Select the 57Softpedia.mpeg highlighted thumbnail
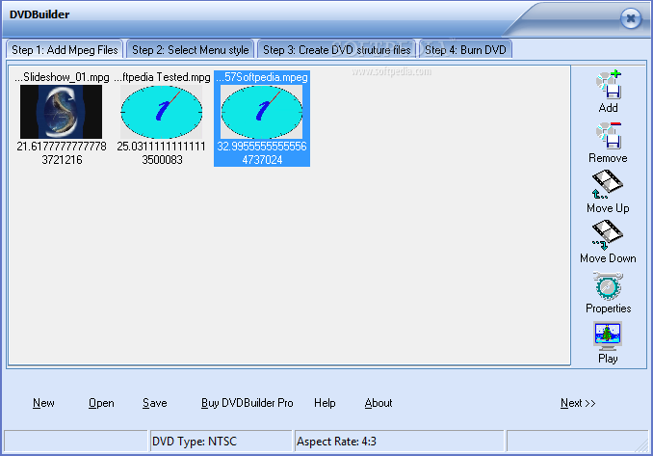Screen dimensions: 653x456 [x=262, y=112]
